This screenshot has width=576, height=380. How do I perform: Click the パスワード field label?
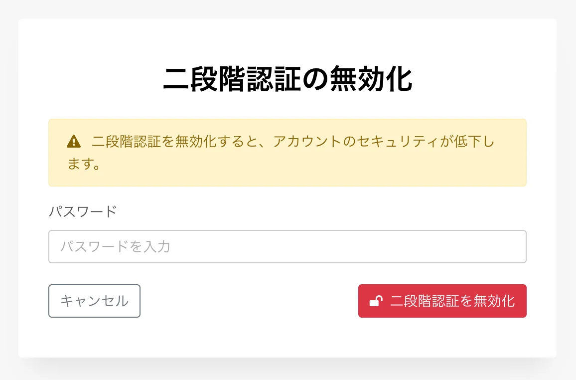point(83,211)
